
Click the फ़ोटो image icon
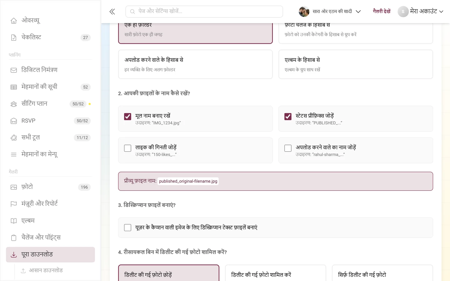14,187
